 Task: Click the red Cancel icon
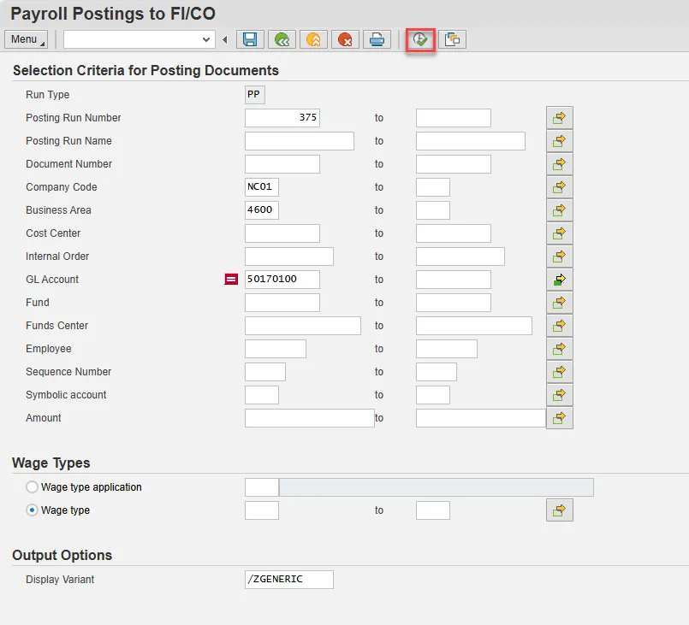[x=346, y=39]
